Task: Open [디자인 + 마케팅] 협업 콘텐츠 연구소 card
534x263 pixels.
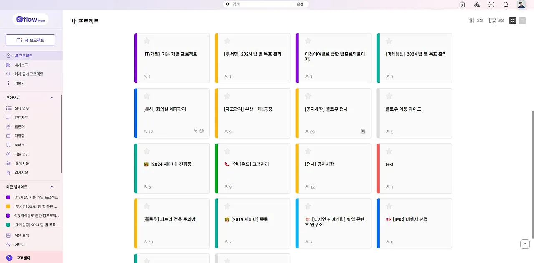Action: [x=333, y=223]
